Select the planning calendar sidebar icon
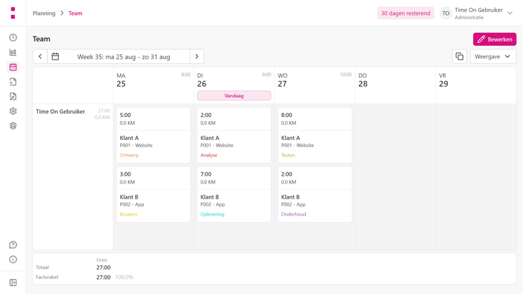 pos(13,67)
